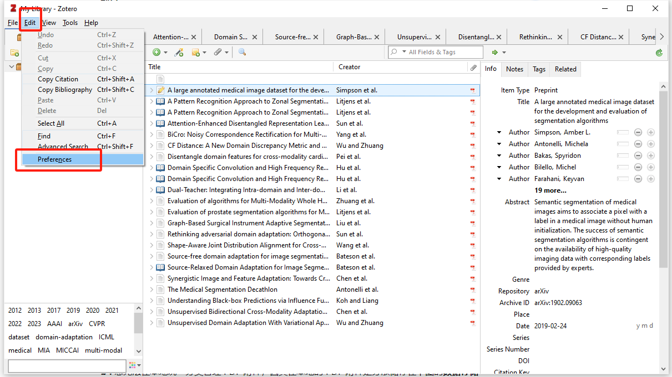The width and height of the screenshot is (672, 377).
Task: Click the New Collection folder icon
Action: [x=15, y=53]
